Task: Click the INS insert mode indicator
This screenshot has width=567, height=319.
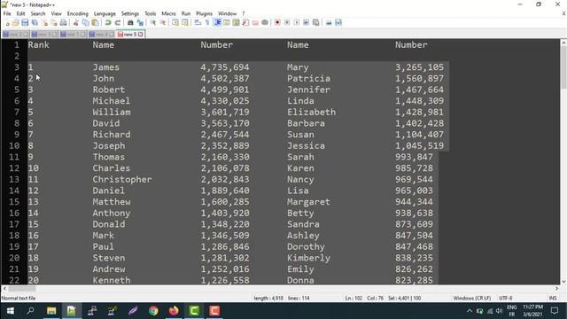Action: [x=553, y=298]
